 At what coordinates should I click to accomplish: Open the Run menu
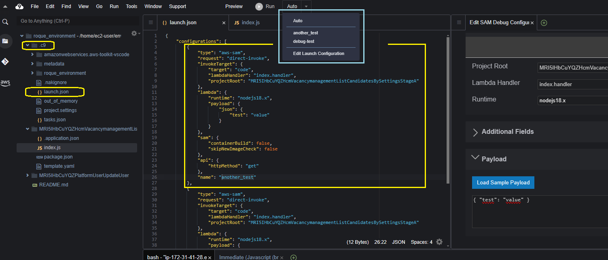pos(114,6)
